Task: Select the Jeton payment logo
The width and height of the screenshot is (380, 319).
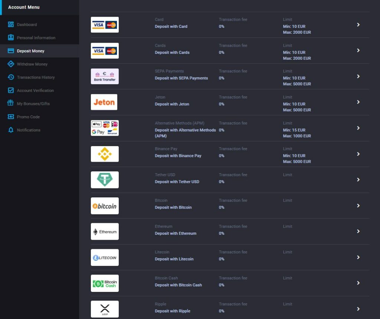Action: [x=104, y=102]
